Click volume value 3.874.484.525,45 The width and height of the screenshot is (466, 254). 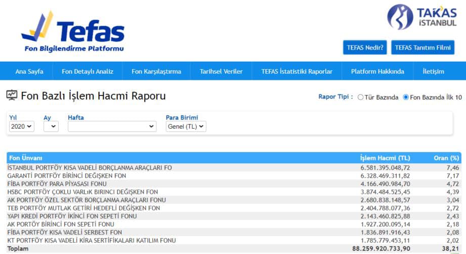tap(385, 192)
